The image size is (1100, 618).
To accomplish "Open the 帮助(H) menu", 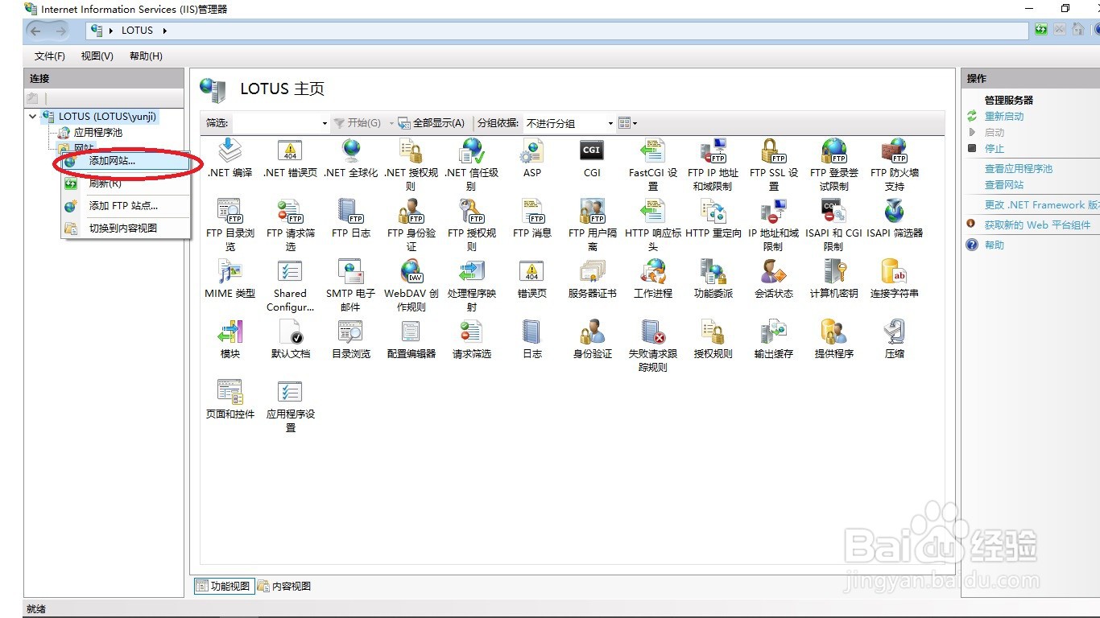I will tap(146, 56).
